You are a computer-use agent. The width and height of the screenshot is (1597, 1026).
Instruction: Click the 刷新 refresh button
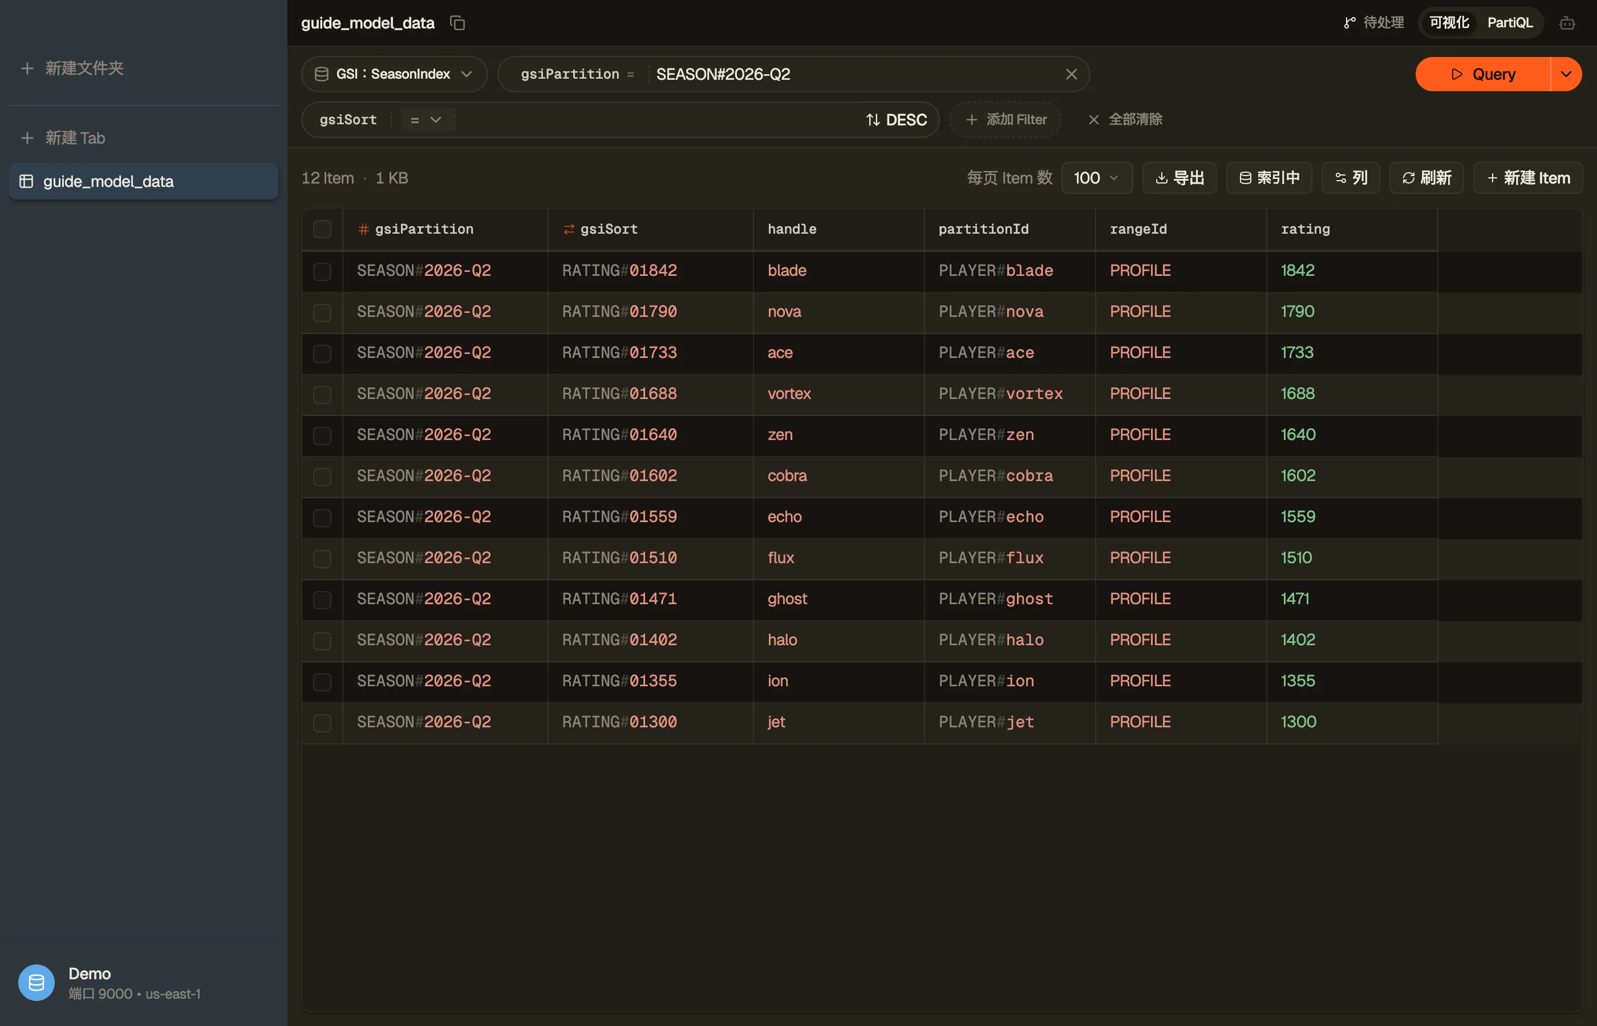tap(1426, 178)
